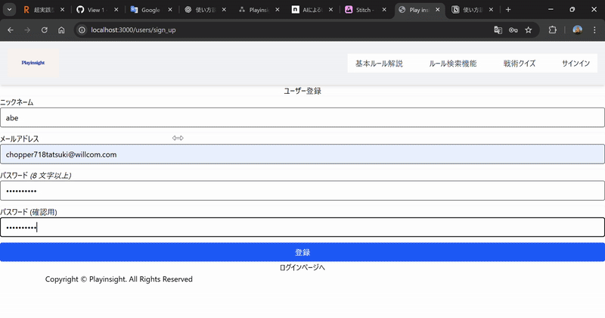Screen dimensions: 605x318
Task: Close the 超実践 tab
Action: tap(63, 10)
